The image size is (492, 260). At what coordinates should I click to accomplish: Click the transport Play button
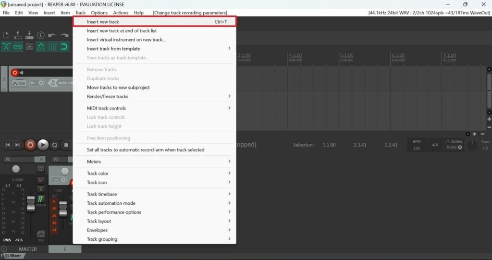pos(43,145)
